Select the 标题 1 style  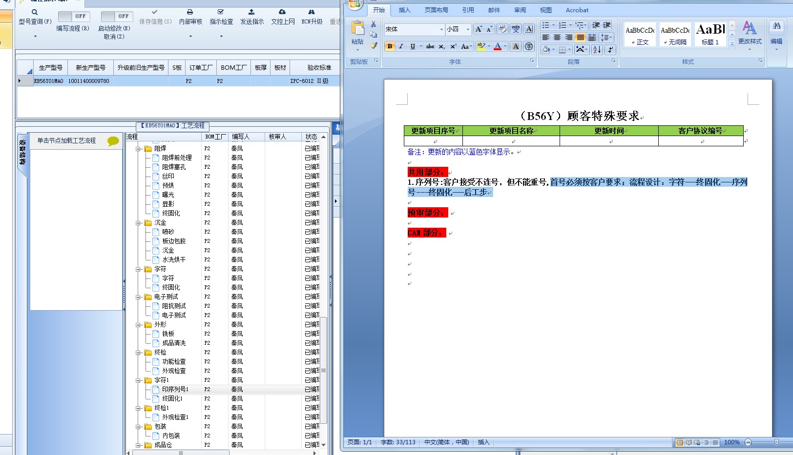pos(710,34)
